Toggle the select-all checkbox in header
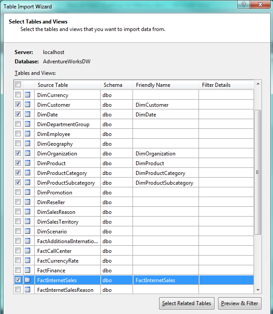Screen dimensions: 273x314 [x=18, y=85]
